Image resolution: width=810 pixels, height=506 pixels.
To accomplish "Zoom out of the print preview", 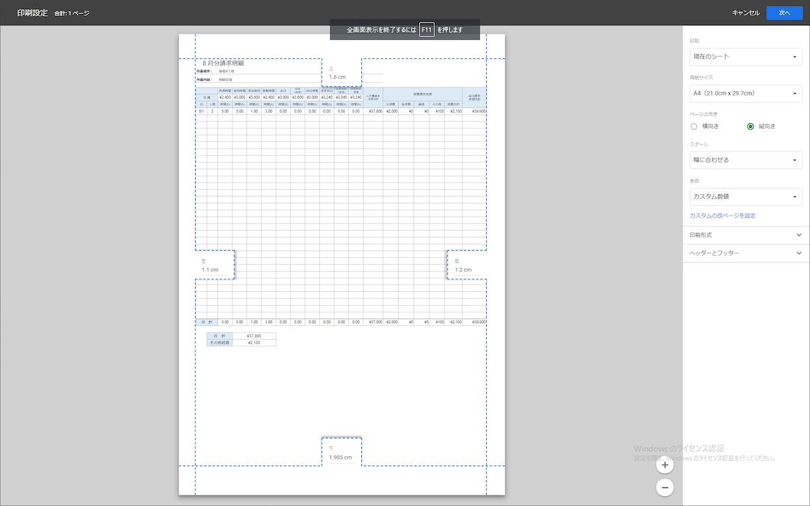I will click(665, 487).
